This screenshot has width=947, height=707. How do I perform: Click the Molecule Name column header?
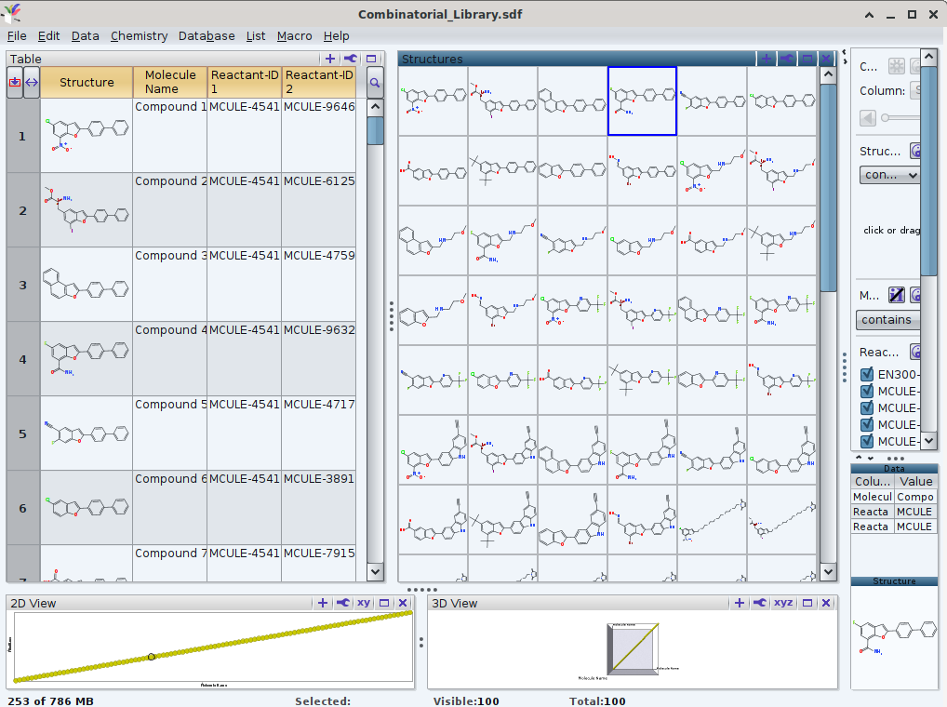click(170, 82)
